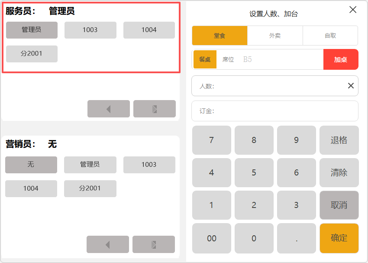Select 管理员 as the 服务员
The height and width of the screenshot is (263, 368).
tap(32, 30)
